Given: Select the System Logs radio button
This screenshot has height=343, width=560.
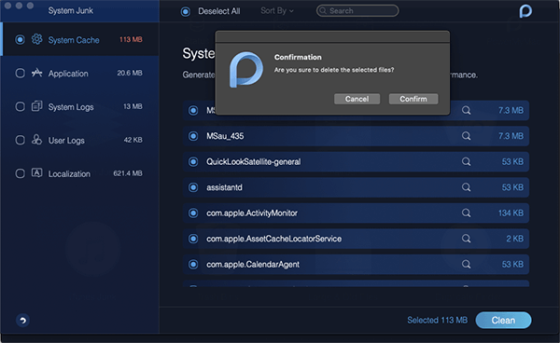Looking at the screenshot, I should (x=20, y=106).
